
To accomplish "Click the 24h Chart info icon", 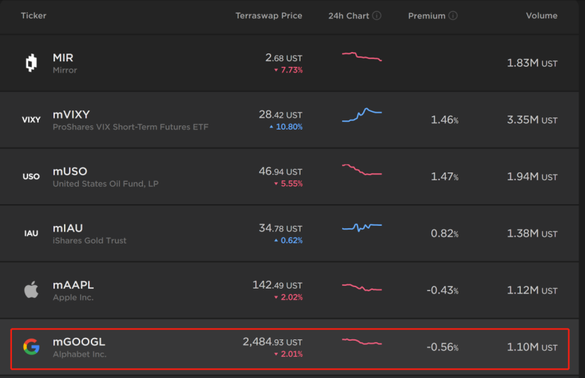I will pos(377,15).
